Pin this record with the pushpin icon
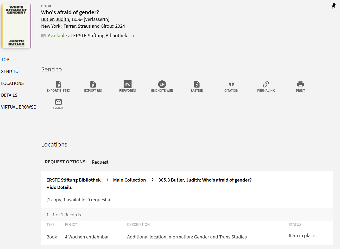Viewport: 340px width, 249px height. (x=334, y=6)
